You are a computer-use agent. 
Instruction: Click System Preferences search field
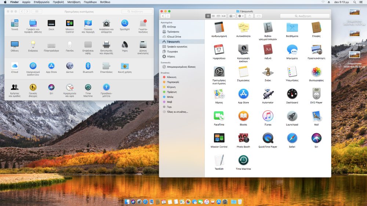[137, 11]
